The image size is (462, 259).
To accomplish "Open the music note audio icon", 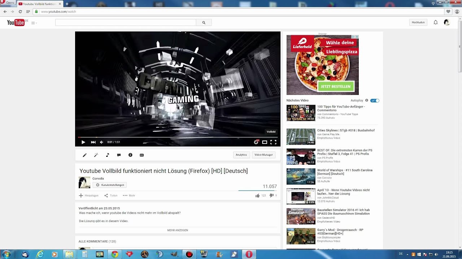I will (x=108, y=155).
